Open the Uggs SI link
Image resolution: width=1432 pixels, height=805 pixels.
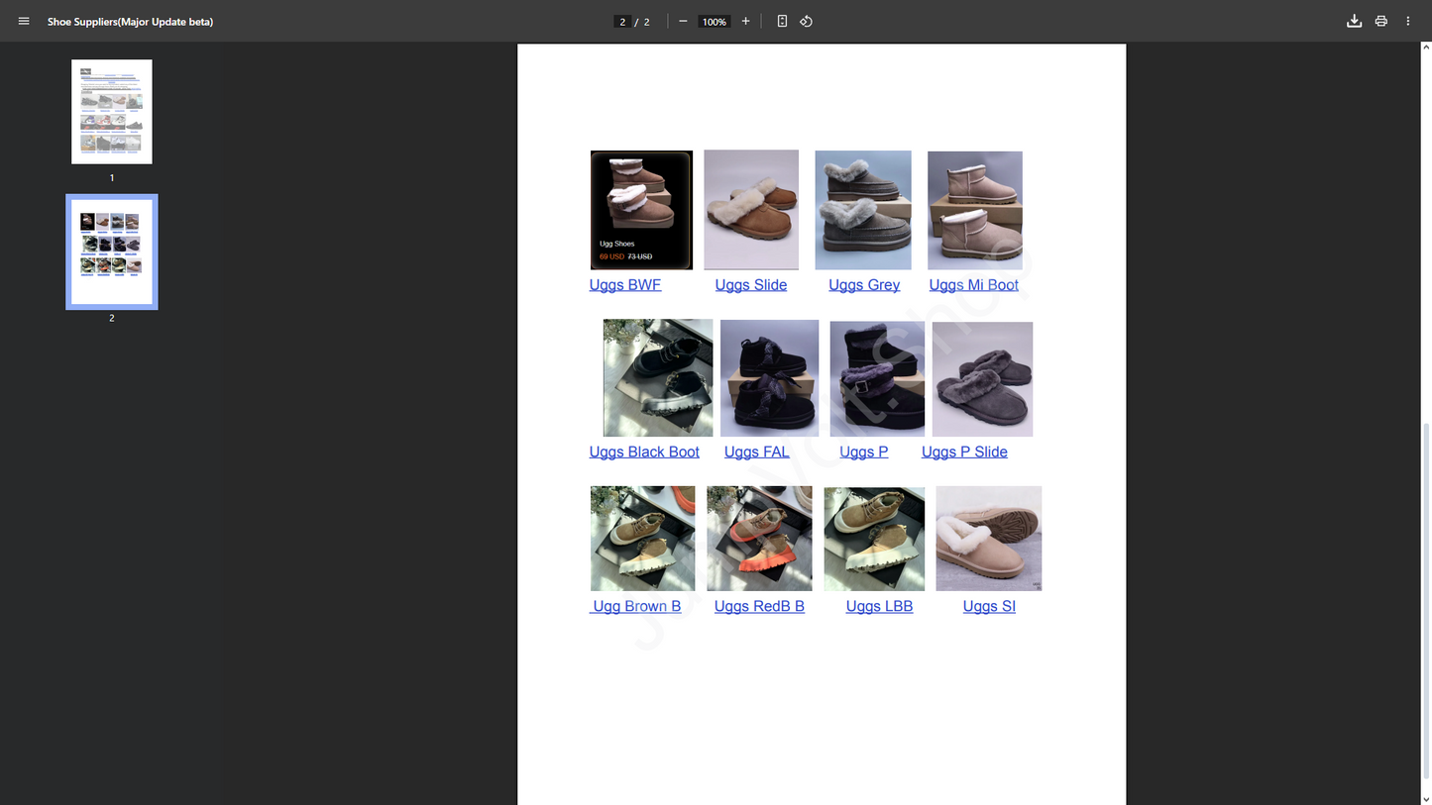click(989, 606)
